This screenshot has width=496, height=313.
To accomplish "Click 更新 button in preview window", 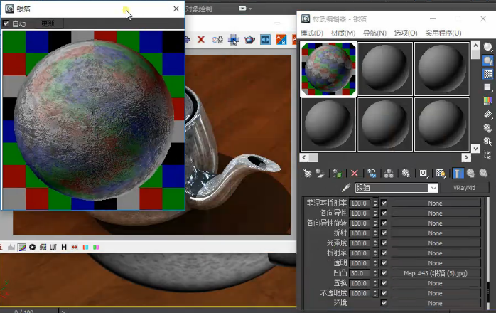I will click(48, 23).
